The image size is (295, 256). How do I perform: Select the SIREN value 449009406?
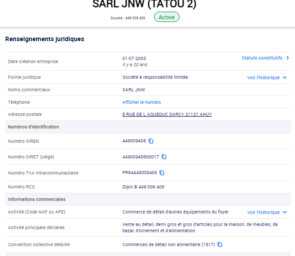coord(134,141)
